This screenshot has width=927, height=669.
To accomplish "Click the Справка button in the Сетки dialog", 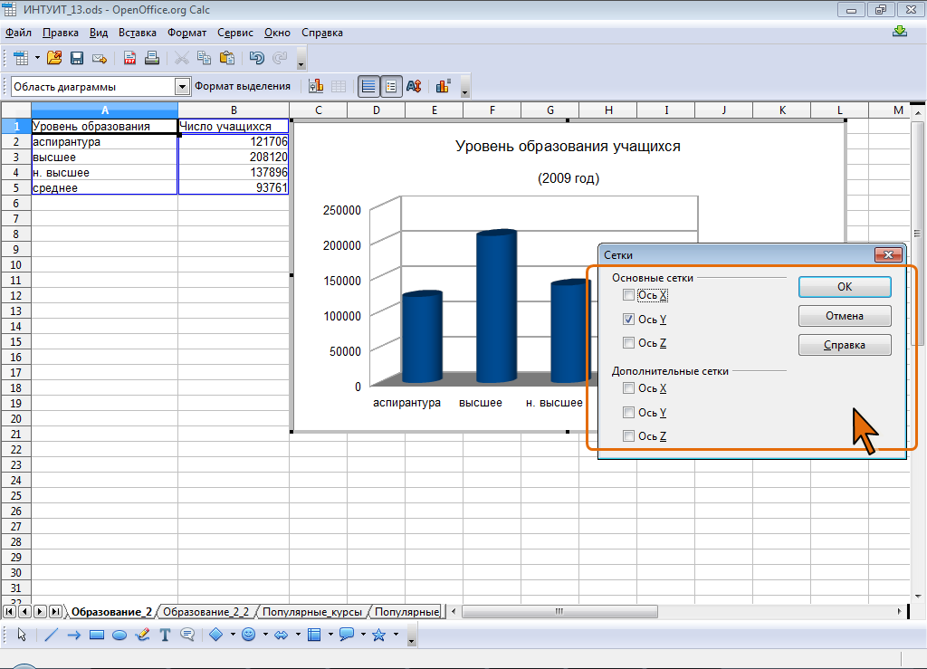I will point(845,345).
